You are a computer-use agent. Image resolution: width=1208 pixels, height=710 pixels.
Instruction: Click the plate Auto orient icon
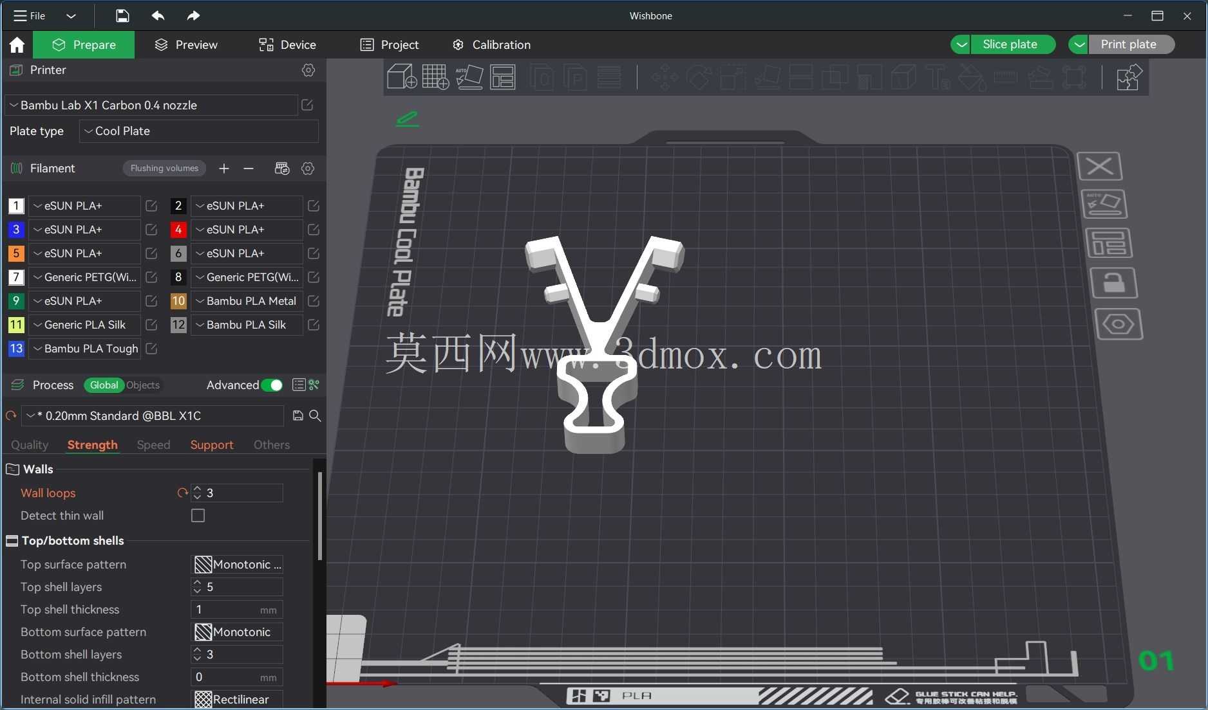click(1104, 205)
